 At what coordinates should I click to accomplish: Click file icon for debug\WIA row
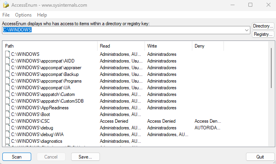8,134
